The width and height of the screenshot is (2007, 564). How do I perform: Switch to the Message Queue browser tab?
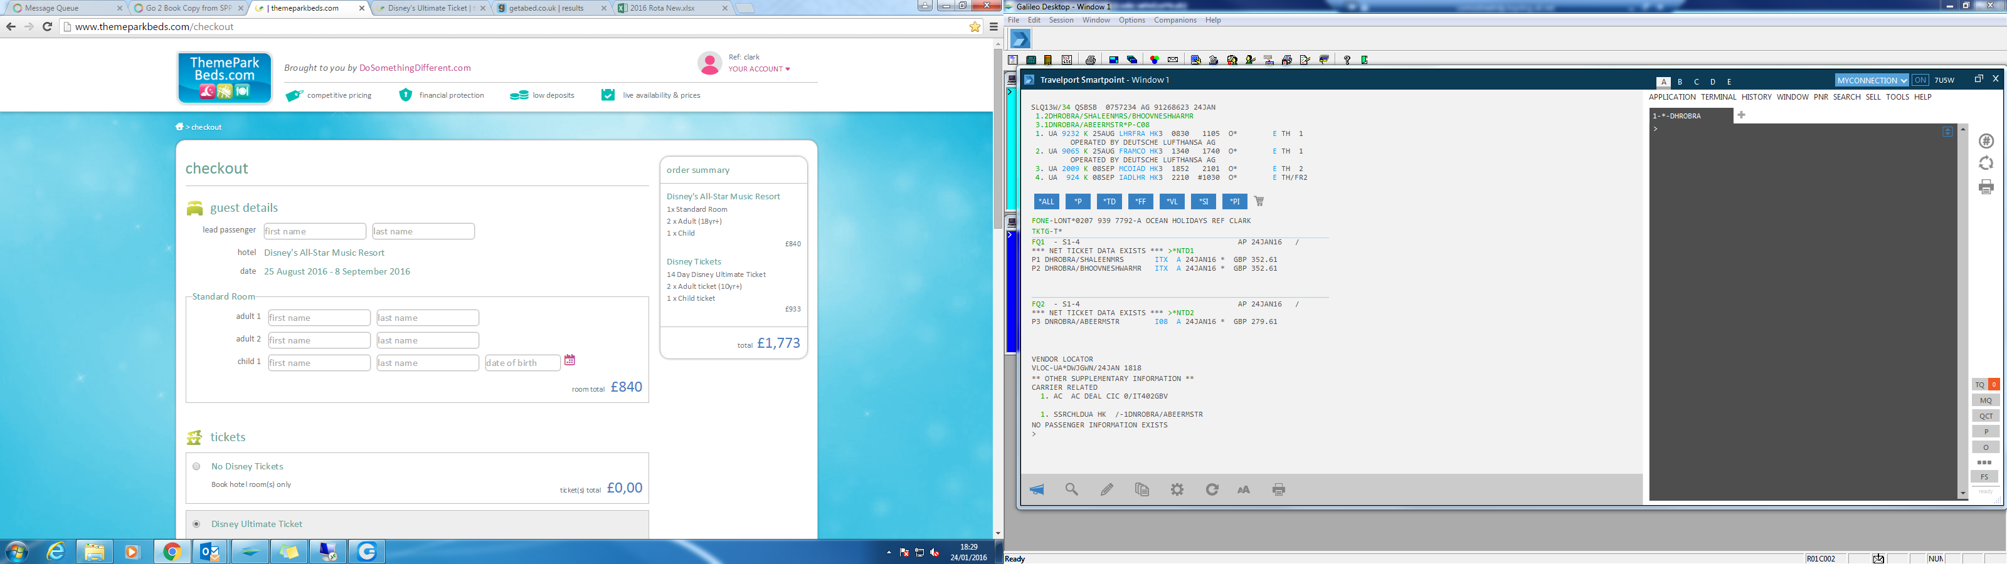click(x=68, y=9)
